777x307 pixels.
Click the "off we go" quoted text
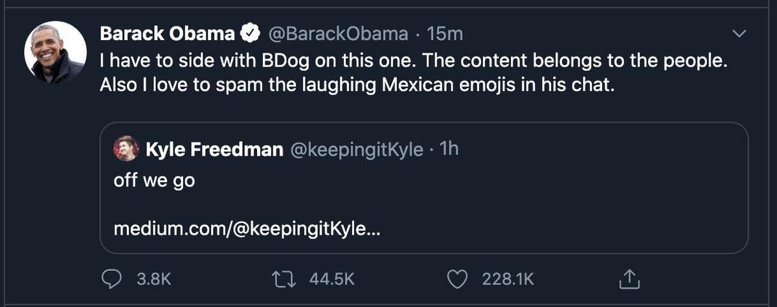[154, 181]
